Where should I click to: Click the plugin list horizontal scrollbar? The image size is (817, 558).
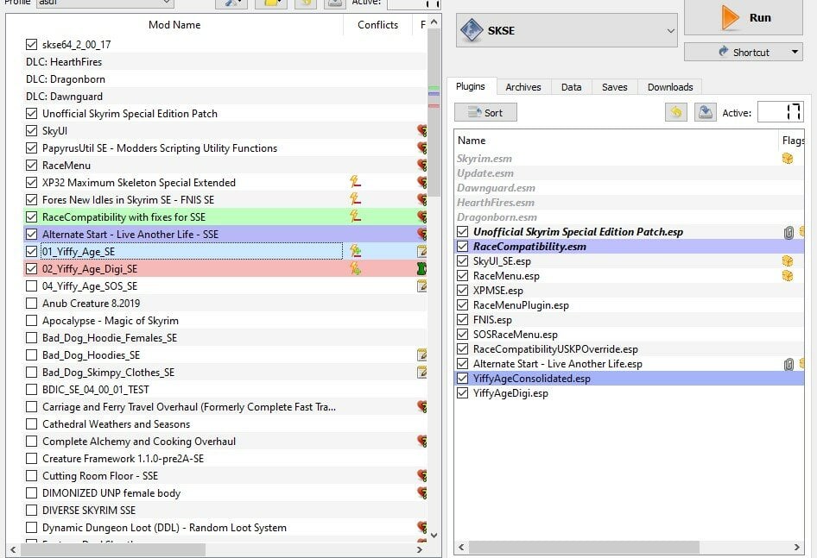584,547
